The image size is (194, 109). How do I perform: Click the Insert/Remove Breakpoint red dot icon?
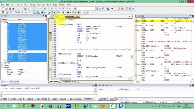112,8
